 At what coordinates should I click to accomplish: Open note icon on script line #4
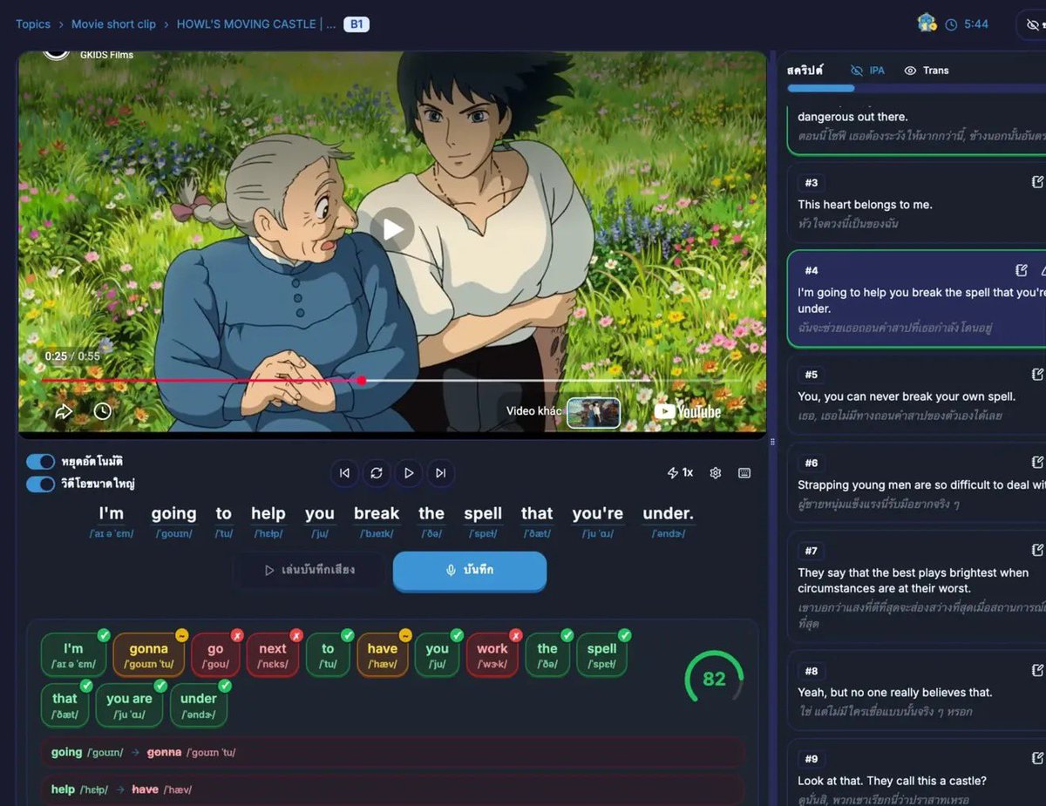tap(1022, 270)
